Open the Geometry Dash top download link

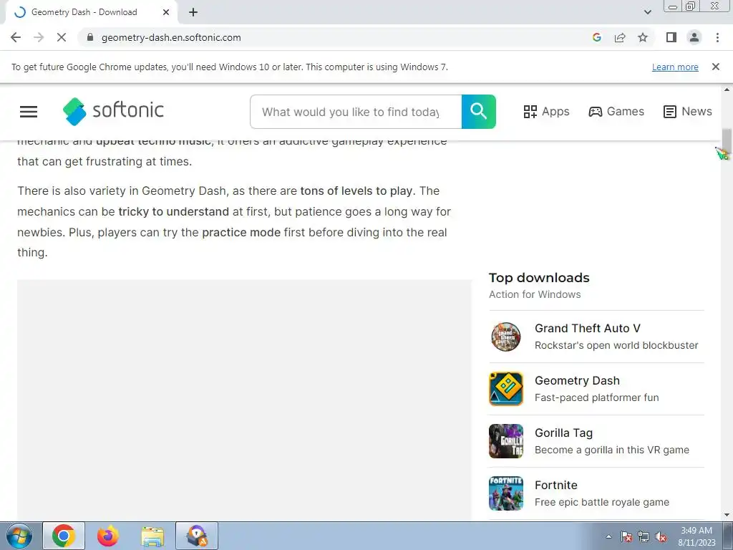578,381
